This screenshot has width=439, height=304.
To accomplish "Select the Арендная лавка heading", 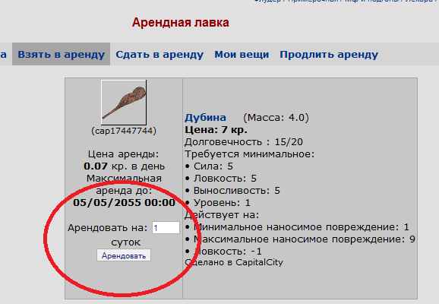I will point(181,22).
